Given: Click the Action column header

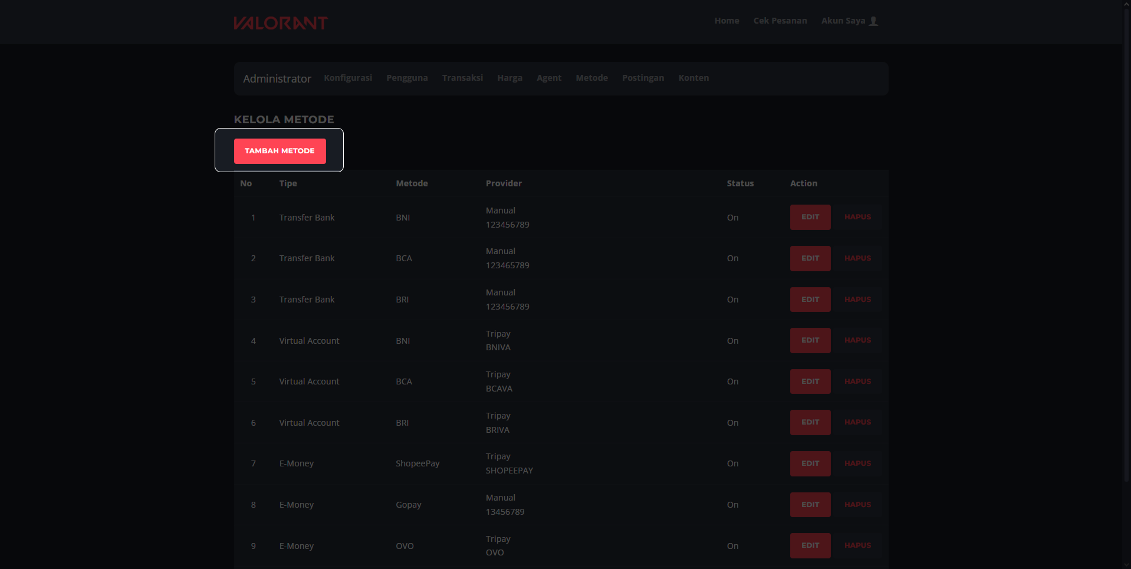Looking at the screenshot, I should (x=804, y=183).
